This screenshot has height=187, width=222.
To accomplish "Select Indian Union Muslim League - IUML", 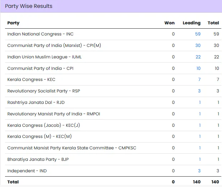I will point(44,57).
